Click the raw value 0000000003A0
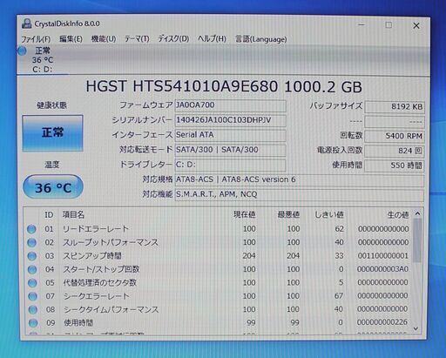 point(382,269)
